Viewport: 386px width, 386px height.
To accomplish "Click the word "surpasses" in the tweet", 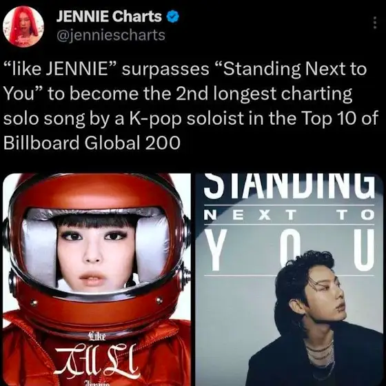I will coord(165,70).
